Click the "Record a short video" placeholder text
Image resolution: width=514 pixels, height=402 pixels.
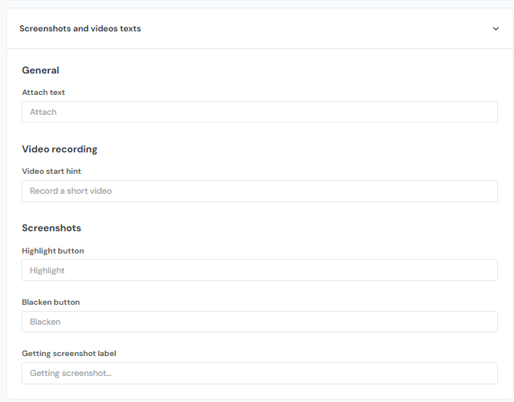pos(70,191)
